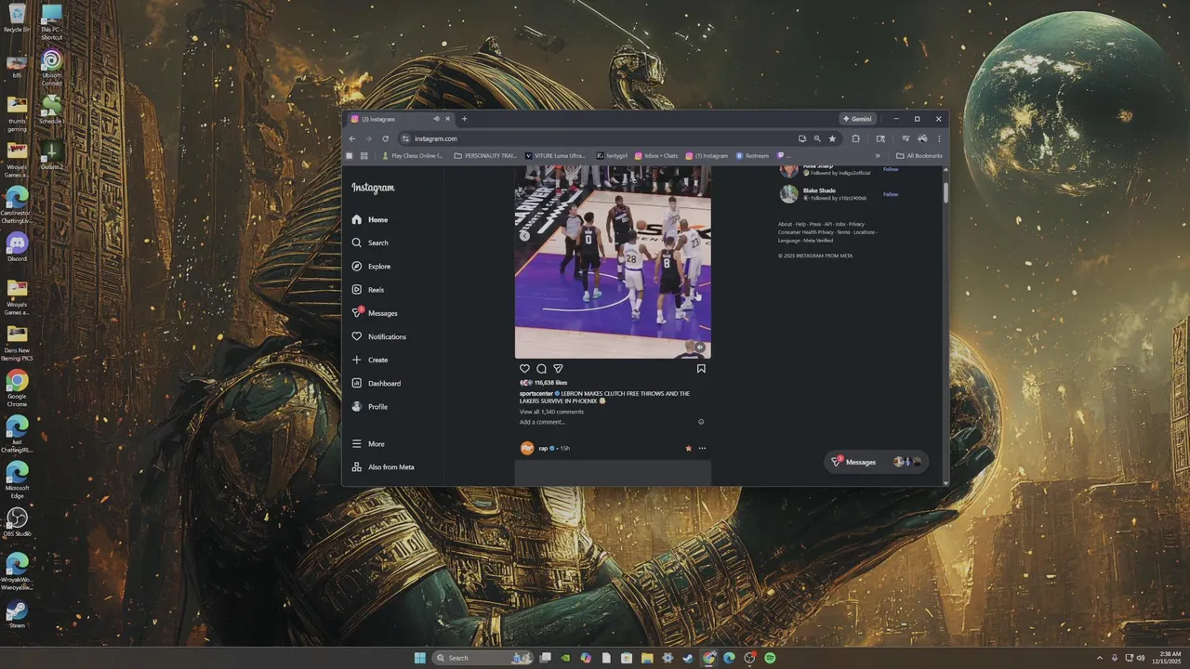Open floating Messages button
1190x669 pixels.
pyautogui.click(x=875, y=462)
